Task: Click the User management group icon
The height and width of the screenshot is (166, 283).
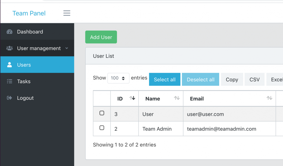Action: click(x=10, y=48)
